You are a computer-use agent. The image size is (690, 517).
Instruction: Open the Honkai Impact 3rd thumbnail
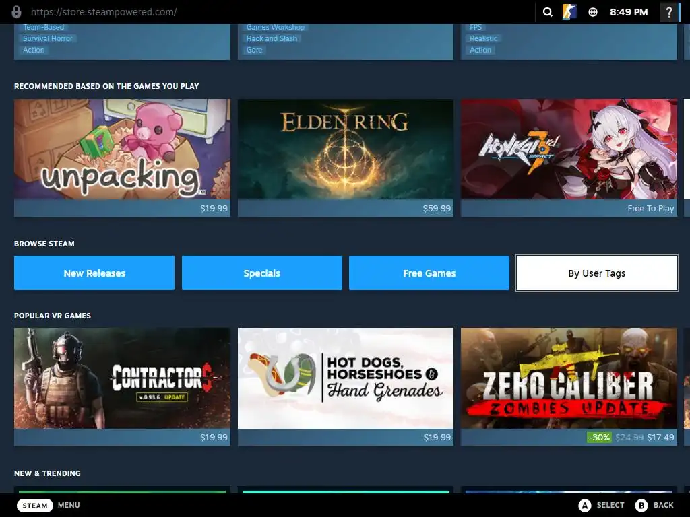pos(569,149)
